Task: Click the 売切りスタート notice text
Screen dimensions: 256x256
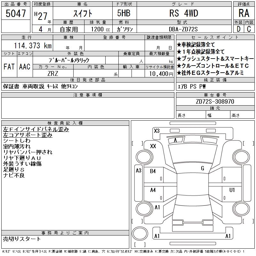Action: pos(22,239)
